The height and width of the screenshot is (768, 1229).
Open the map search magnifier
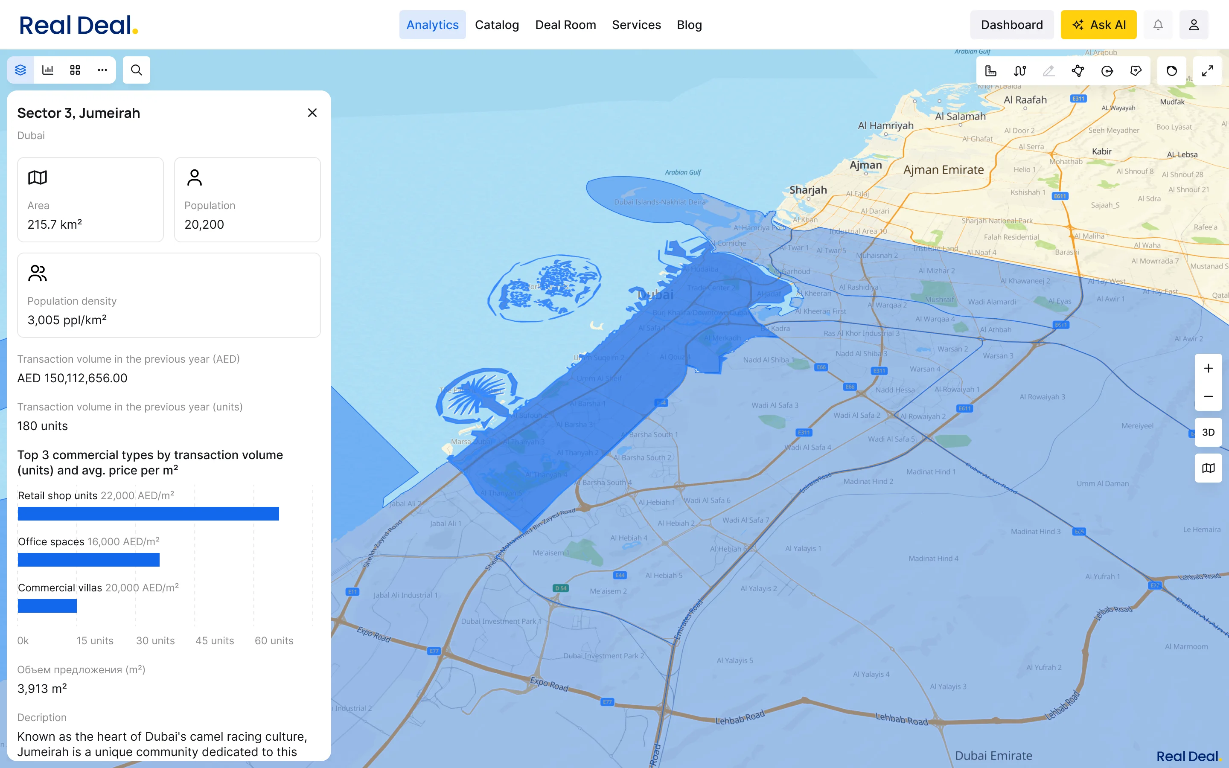[137, 70]
